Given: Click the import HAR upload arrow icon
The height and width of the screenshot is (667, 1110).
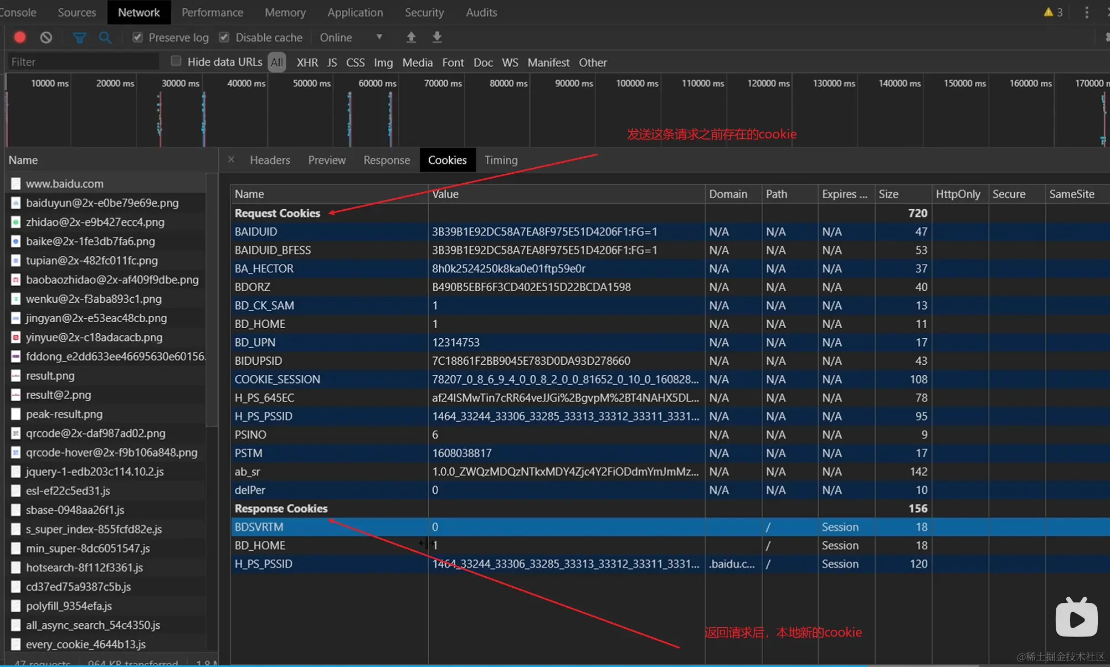Looking at the screenshot, I should 411,37.
